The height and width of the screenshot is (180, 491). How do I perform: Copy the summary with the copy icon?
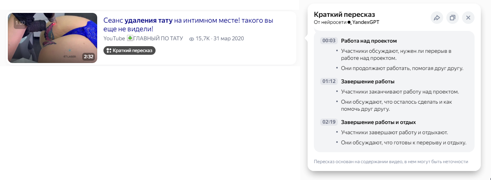453,18
